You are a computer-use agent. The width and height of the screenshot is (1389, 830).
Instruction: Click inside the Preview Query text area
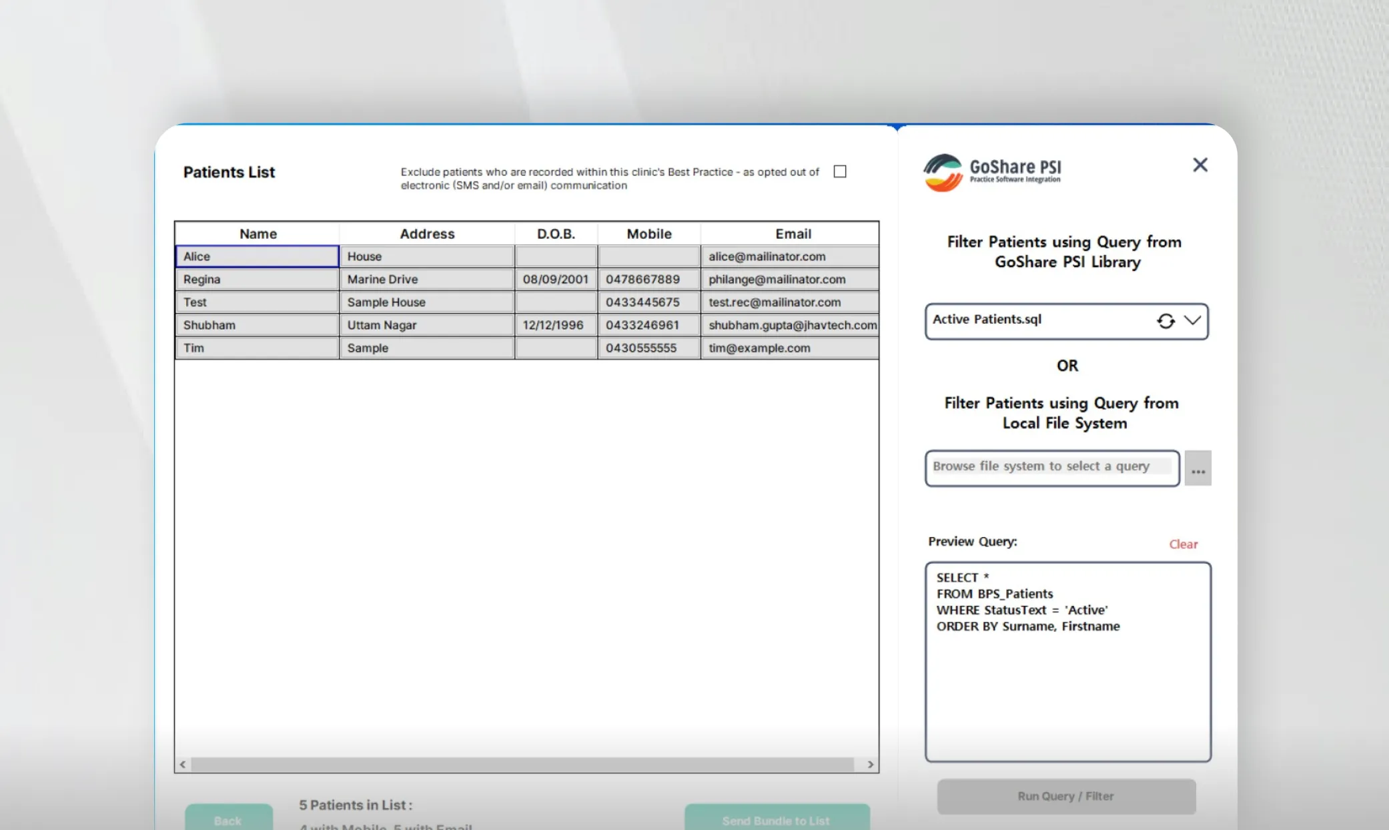pyautogui.click(x=1067, y=694)
